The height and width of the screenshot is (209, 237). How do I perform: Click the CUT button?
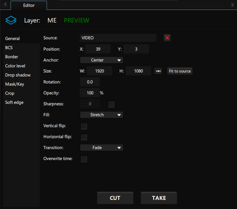tap(115, 198)
